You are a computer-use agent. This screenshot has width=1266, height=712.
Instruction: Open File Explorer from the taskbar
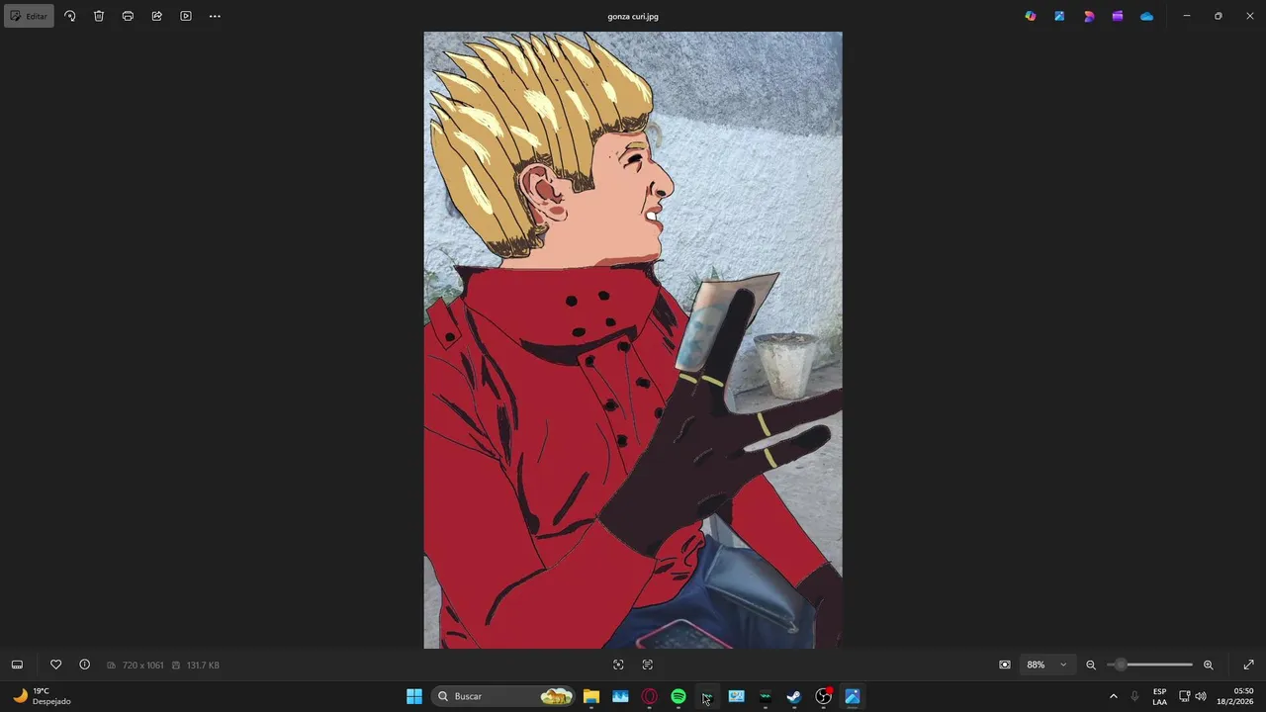click(591, 696)
